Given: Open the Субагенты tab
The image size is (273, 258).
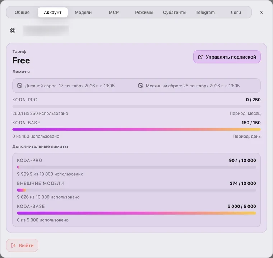Looking at the screenshot, I should 175,12.
